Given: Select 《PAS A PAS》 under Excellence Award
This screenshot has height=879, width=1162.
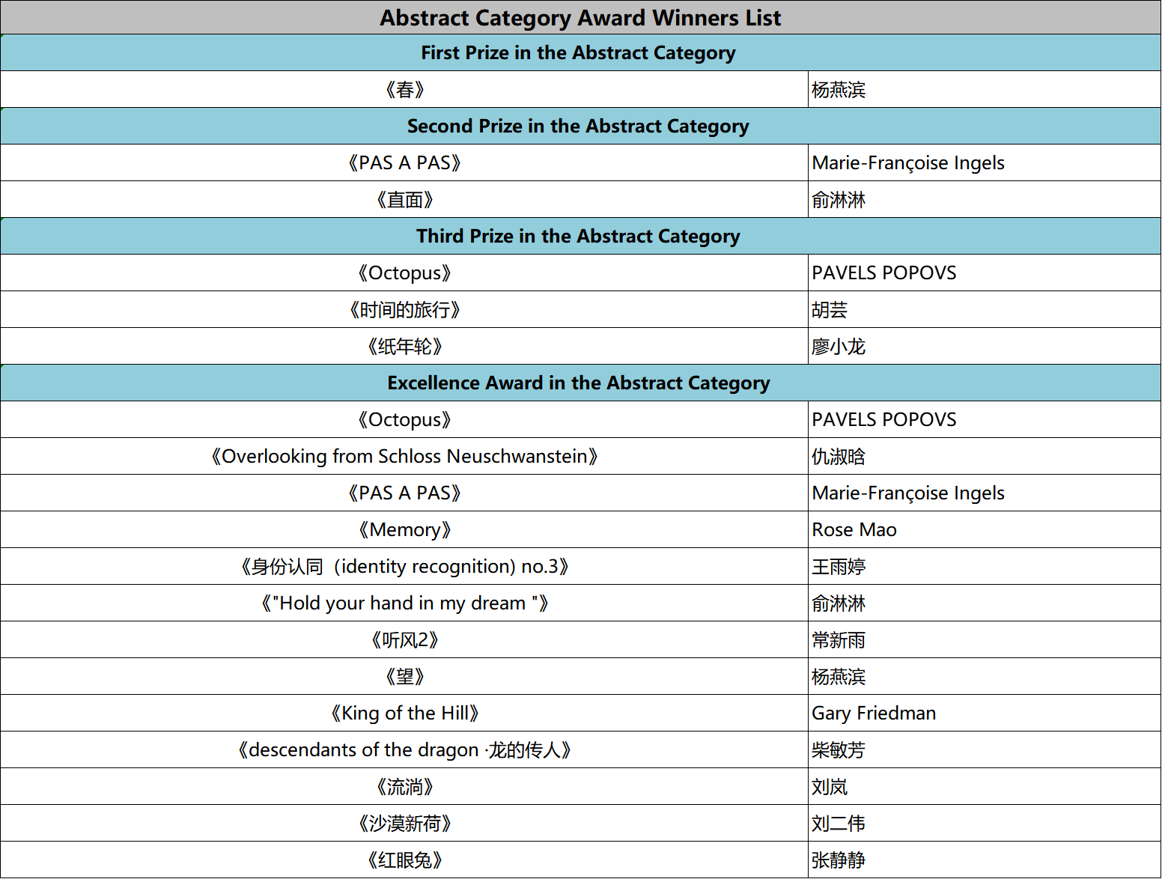Looking at the screenshot, I should [404, 493].
